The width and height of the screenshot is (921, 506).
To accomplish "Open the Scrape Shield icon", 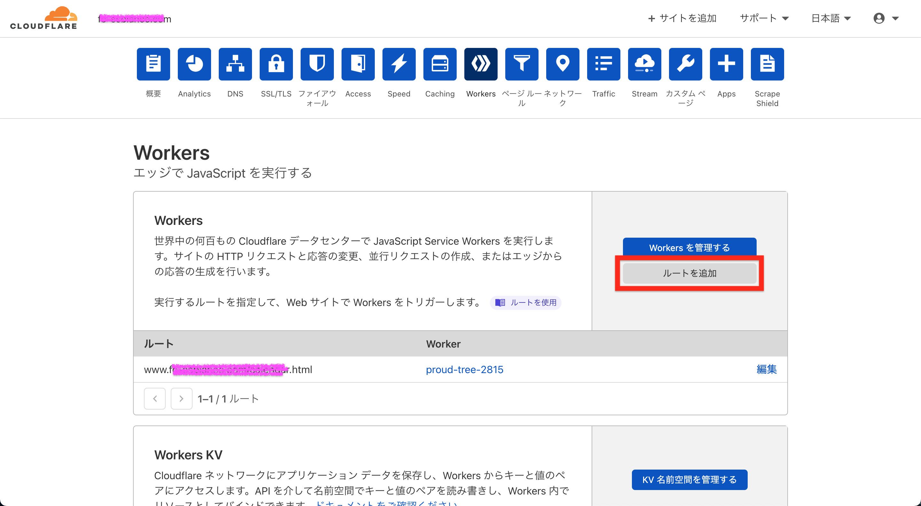I will 767,64.
